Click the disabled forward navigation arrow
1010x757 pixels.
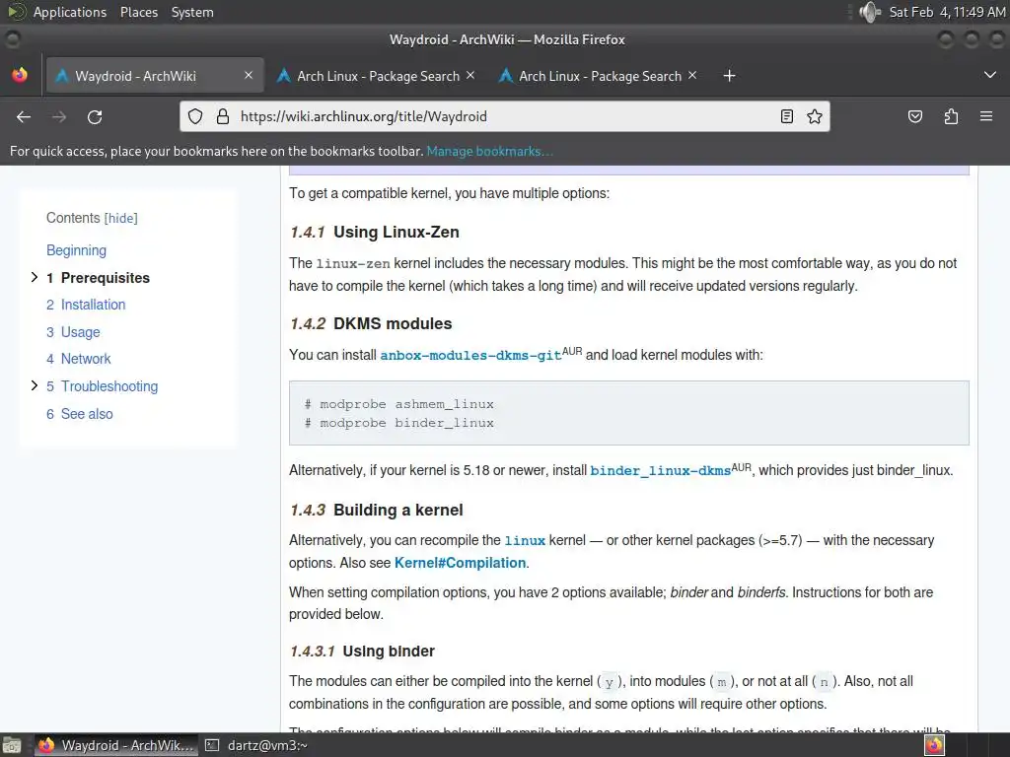(x=59, y=116)
